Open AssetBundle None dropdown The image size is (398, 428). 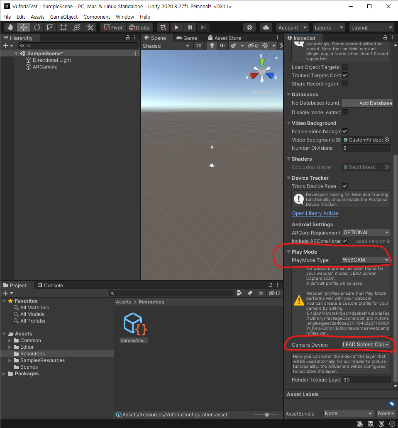pos(349,413)
